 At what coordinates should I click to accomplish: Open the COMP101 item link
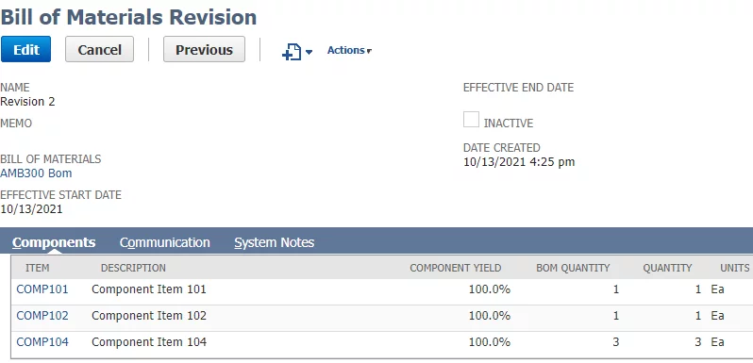point(42,289)
